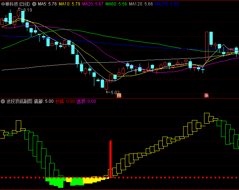Expand the dropdown beside 中粮科技(日线)
The image size is (239, 190).
[x=34, y=4]
